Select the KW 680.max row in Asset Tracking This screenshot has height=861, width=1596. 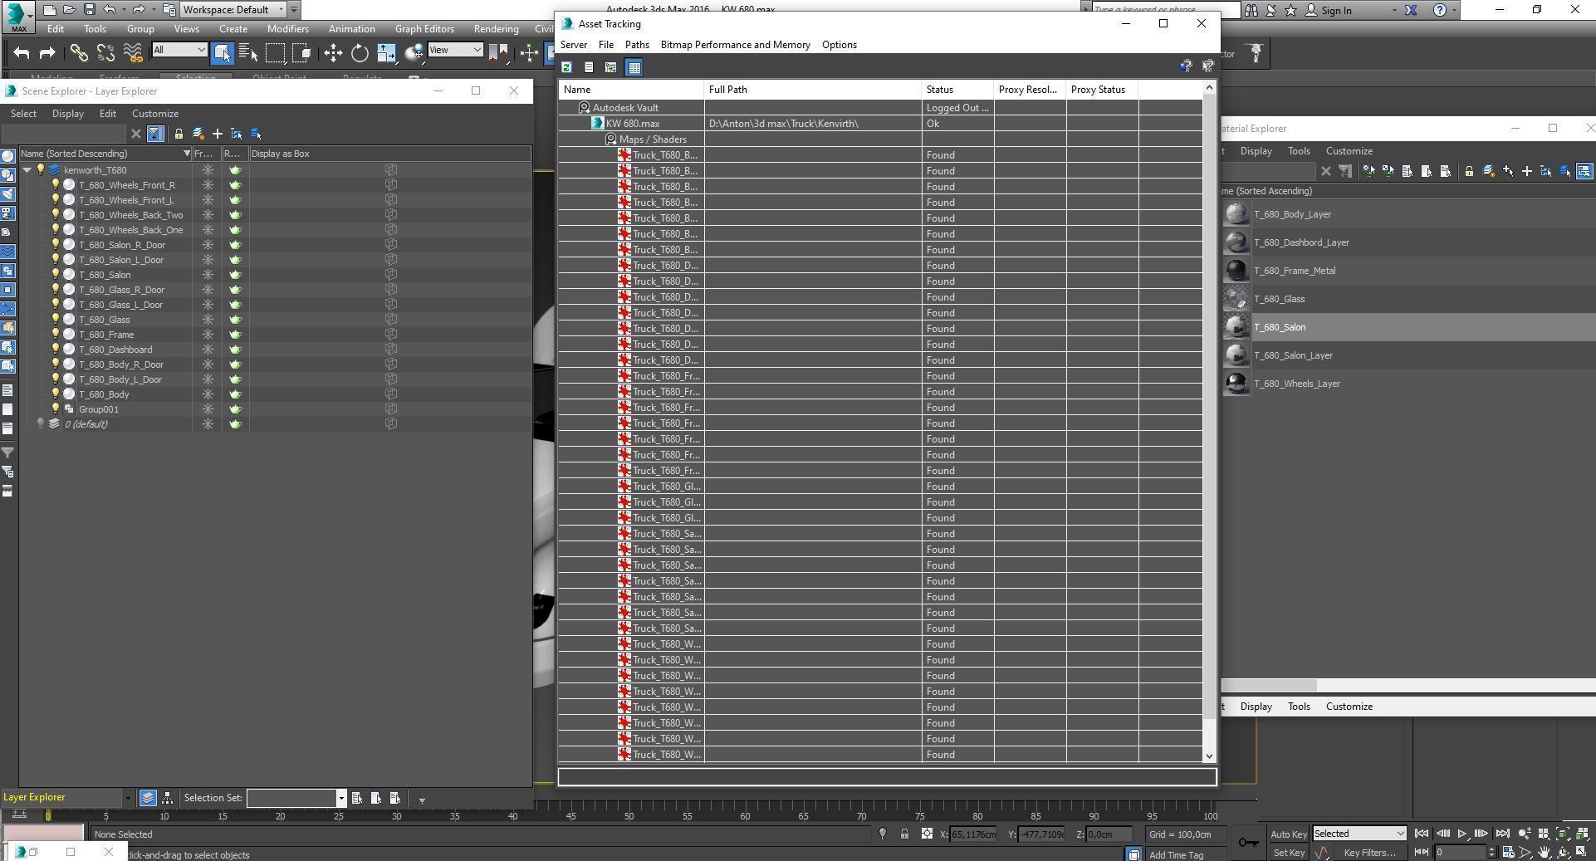click(x=879, y=124)
